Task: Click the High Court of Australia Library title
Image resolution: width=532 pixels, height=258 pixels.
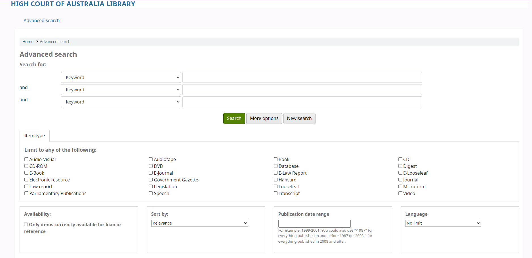Action: 73,4
